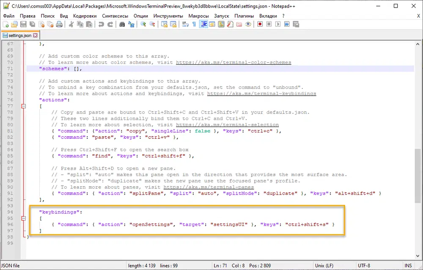423x270 pixels.
Task: Click the Find binoculars icon
Action: click(x=122, y=25)
